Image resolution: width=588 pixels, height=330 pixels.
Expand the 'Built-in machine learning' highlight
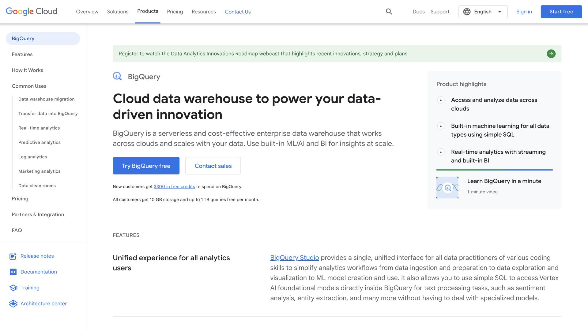[x=441, y=126]
